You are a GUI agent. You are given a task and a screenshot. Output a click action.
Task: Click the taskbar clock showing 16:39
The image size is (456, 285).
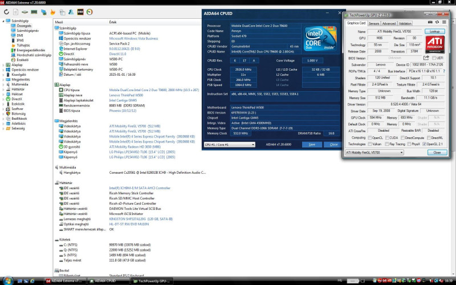pyautogui.click(x=449, y=280)
